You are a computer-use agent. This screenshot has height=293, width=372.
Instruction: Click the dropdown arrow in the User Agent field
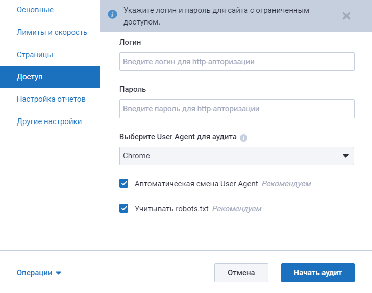345,156
